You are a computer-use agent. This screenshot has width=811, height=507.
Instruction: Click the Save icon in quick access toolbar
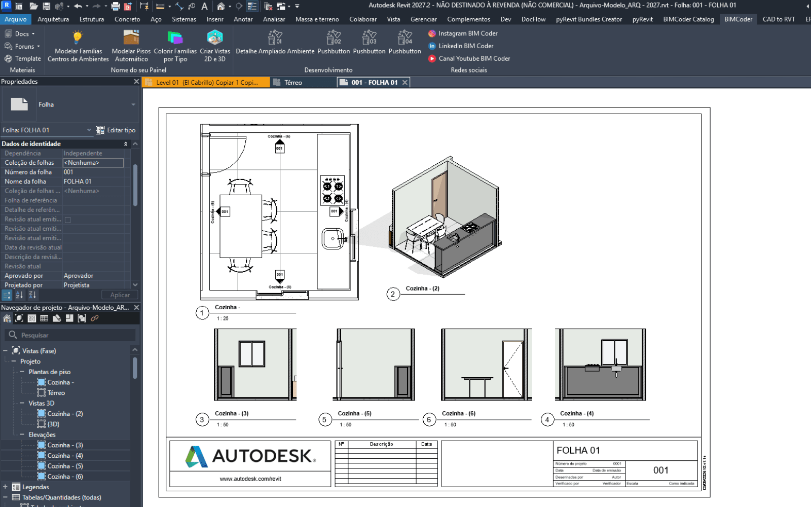[46, 6]
